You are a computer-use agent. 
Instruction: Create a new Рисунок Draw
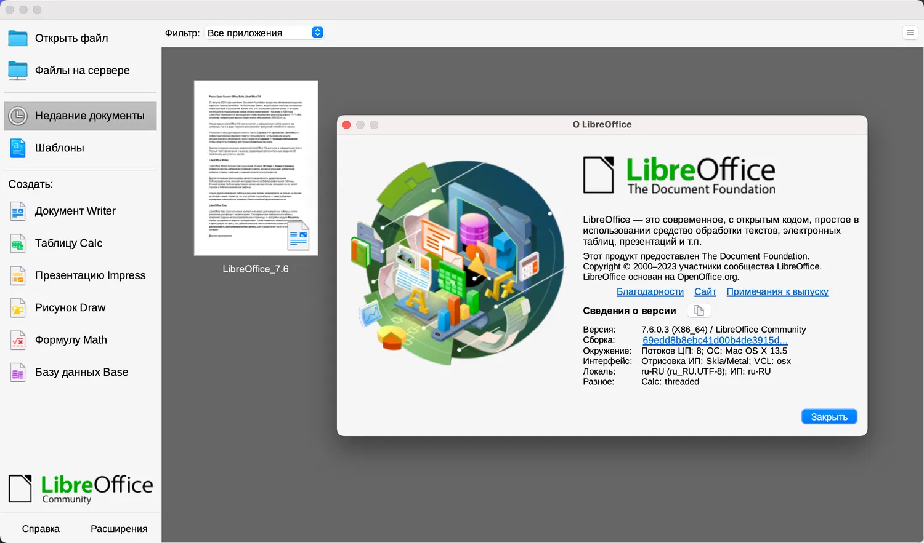click(x=81, y=307)
